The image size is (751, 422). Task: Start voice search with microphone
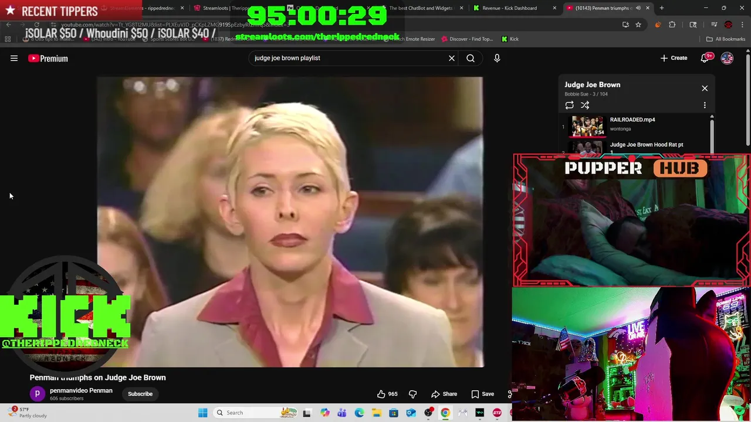point(497,58)
